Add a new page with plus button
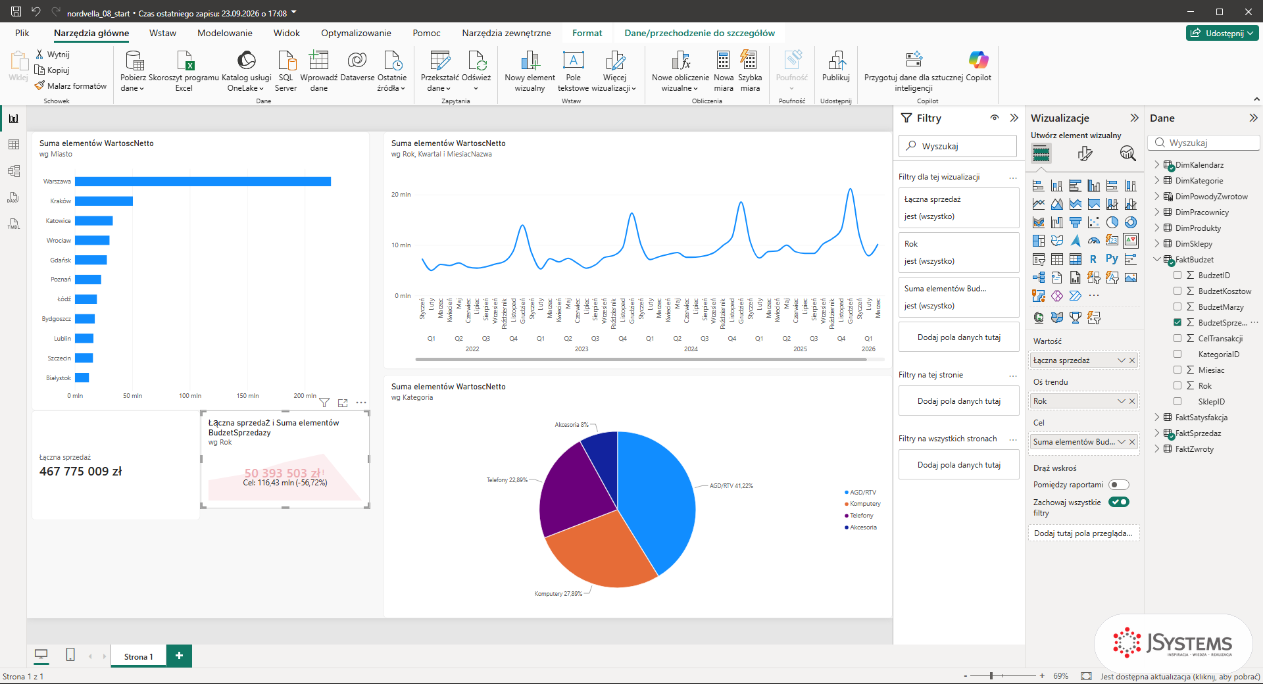Viewport: 1263px width, 684px height. 179,656
